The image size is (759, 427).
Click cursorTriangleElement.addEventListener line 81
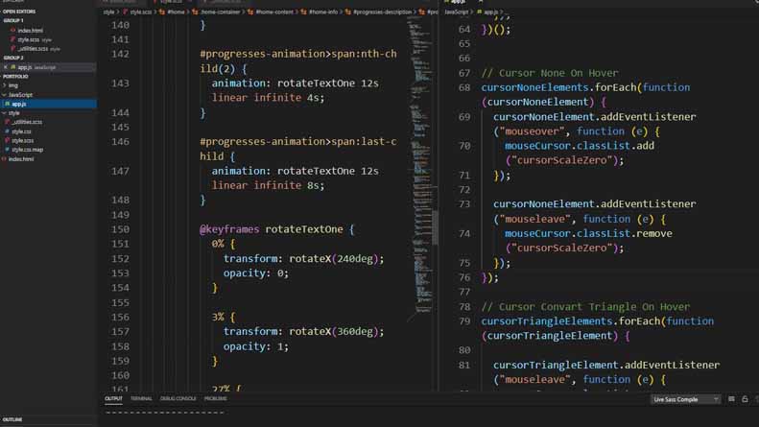tap(606, 365)
